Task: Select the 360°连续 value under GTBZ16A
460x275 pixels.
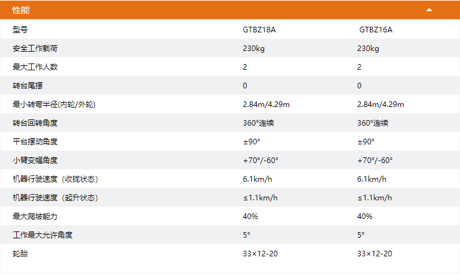Action: [x=373, y=123]
